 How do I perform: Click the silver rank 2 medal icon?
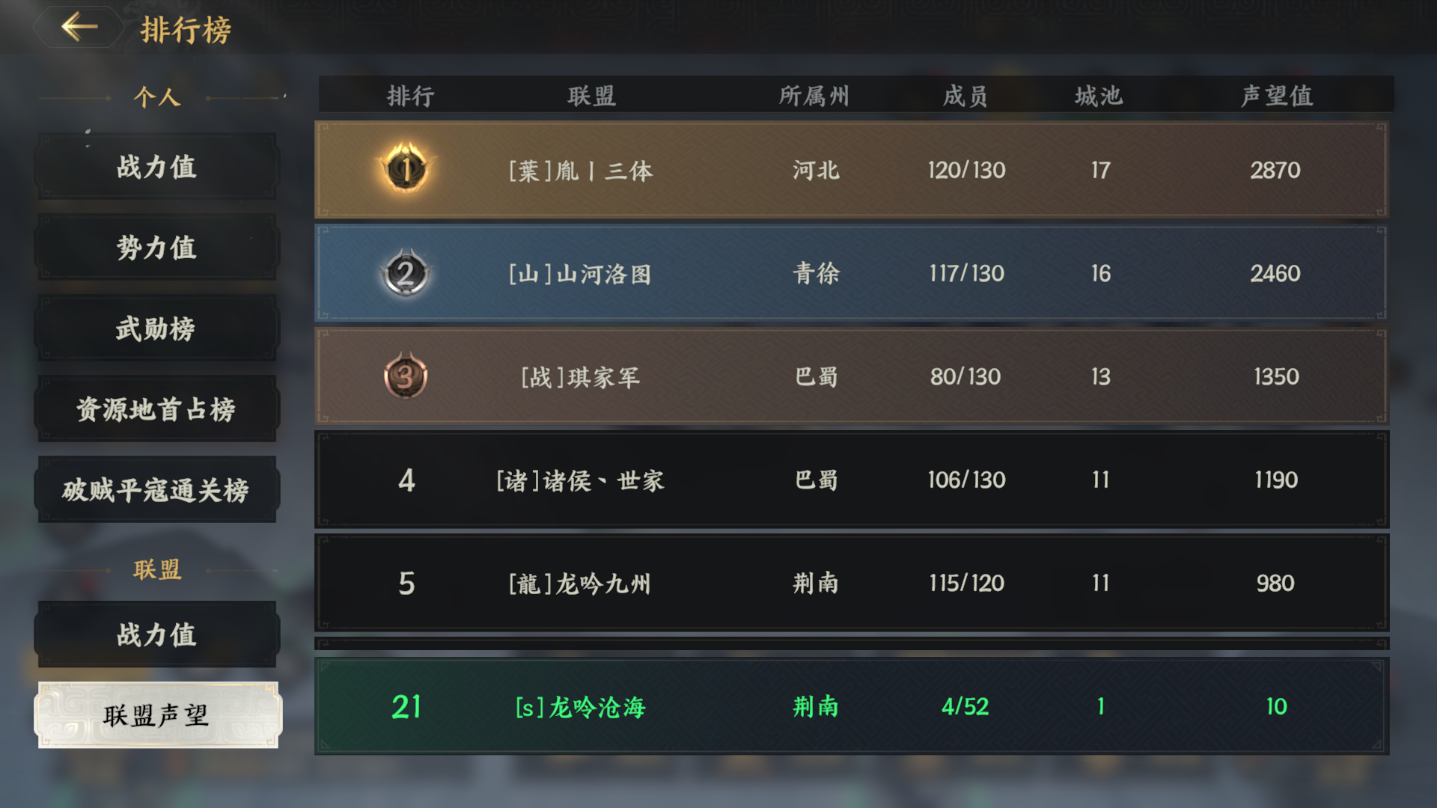coord(406,273)
